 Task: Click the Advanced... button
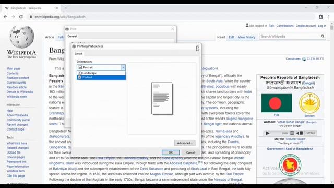185,143
